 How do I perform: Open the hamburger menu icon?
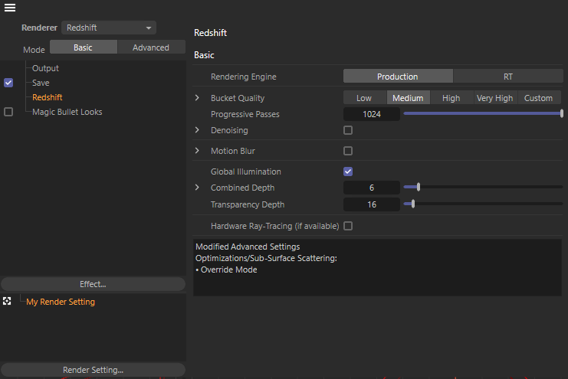10,8
